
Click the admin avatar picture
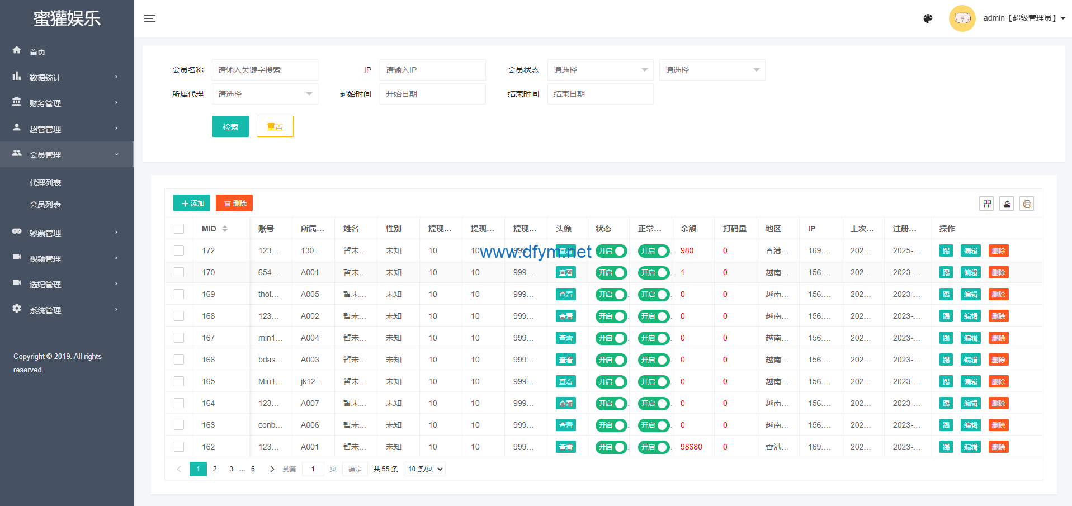point(962,18)
